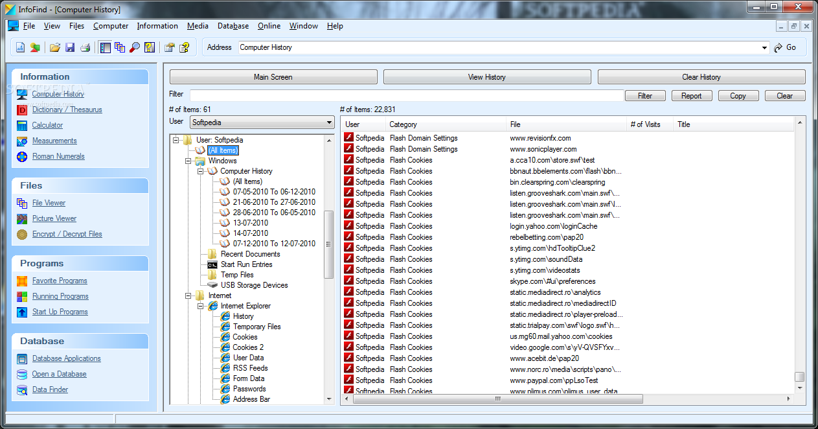Screen dimensions: 818x429
Task: Collapse the Internet Explorer tree node
Action: pos(201,306)
